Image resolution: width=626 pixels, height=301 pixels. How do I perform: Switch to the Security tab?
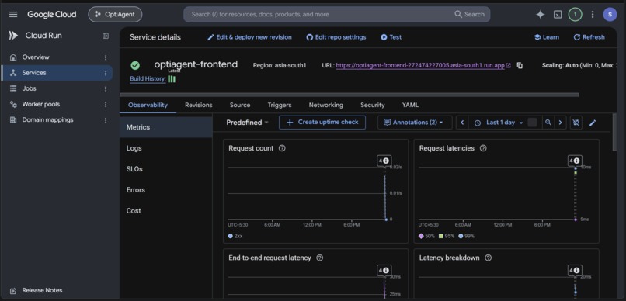click(x=373, y=105)
